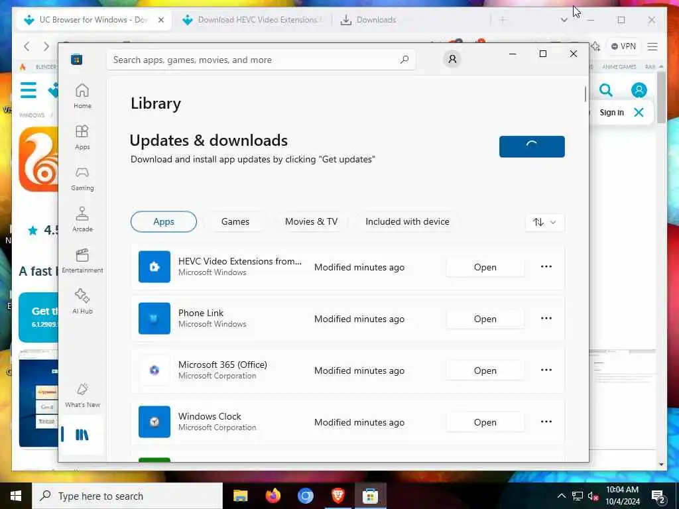Click Phone Link app icon

coord(154,318)
